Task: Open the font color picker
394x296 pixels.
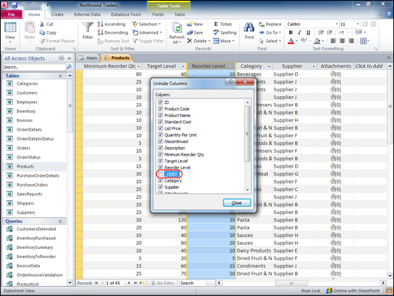Action: 297,41
